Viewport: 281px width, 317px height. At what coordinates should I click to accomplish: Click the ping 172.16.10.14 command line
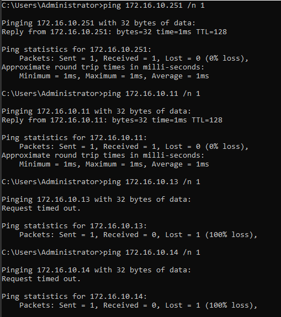pos(101,252)
